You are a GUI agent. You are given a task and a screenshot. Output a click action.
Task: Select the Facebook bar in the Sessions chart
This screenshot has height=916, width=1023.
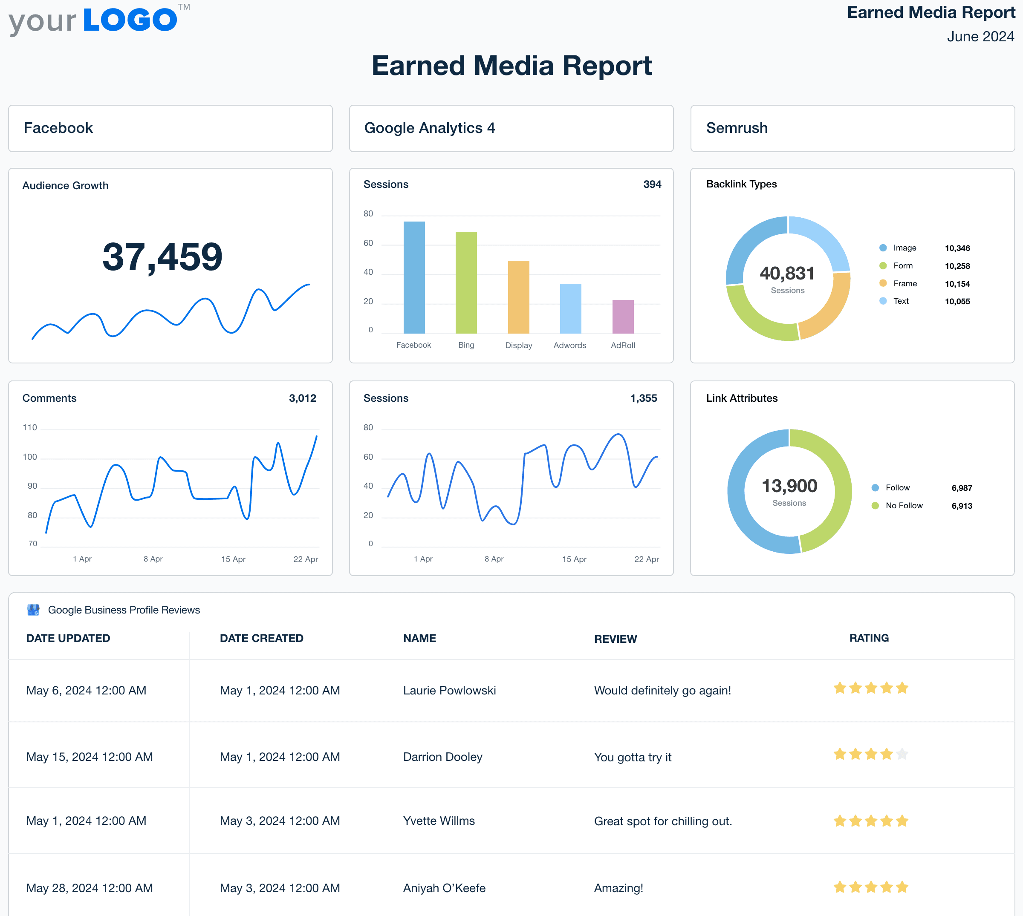[414, 277]
